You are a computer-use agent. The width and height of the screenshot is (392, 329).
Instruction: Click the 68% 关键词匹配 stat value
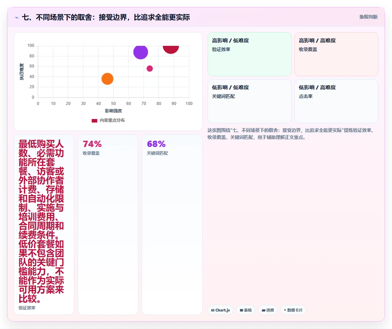156,144
